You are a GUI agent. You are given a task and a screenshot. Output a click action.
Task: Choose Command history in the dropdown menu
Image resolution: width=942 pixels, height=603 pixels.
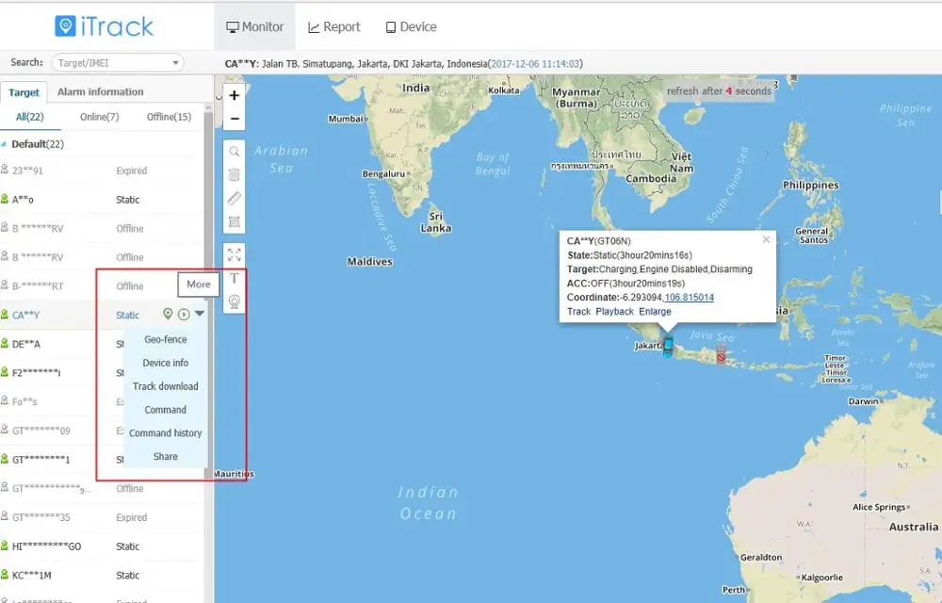click(x=165, y=433)
